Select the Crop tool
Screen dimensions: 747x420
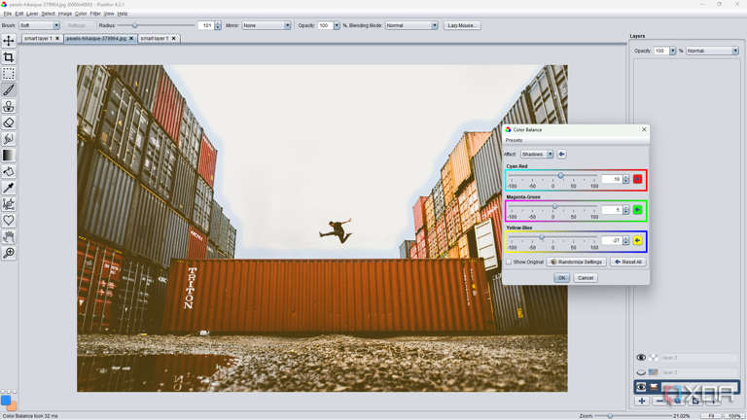point(9,57)
